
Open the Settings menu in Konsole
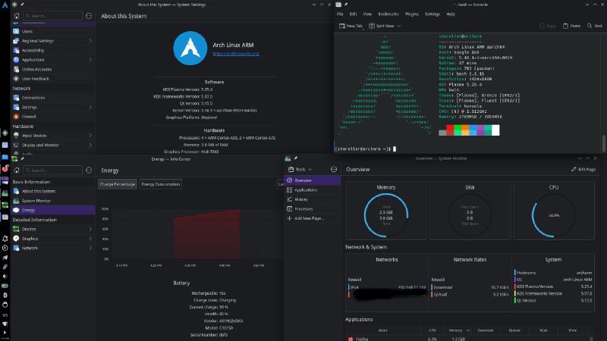coord(432,14)
